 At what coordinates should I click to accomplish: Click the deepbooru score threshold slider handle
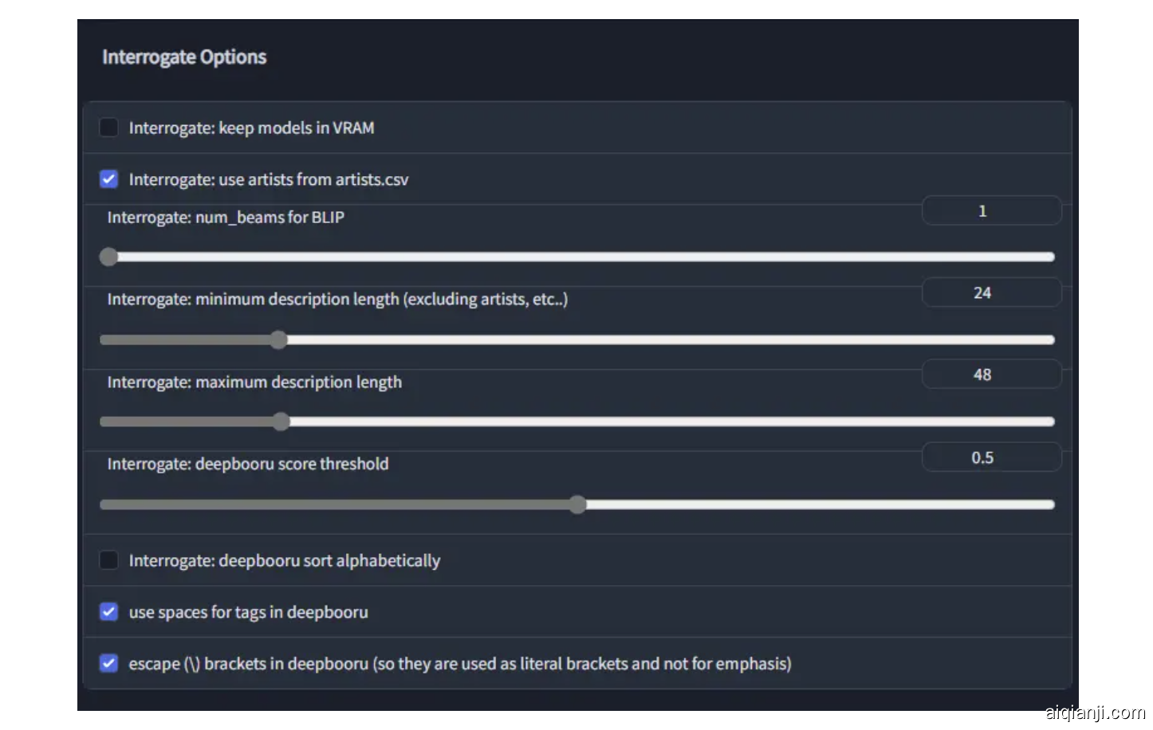click(x=578, y=504)
